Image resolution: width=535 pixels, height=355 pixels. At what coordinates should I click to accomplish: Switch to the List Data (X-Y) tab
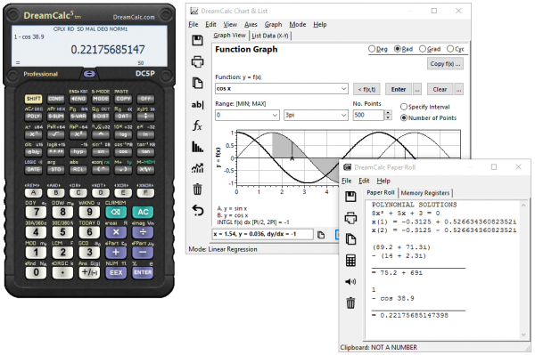[x=270, y=36]
